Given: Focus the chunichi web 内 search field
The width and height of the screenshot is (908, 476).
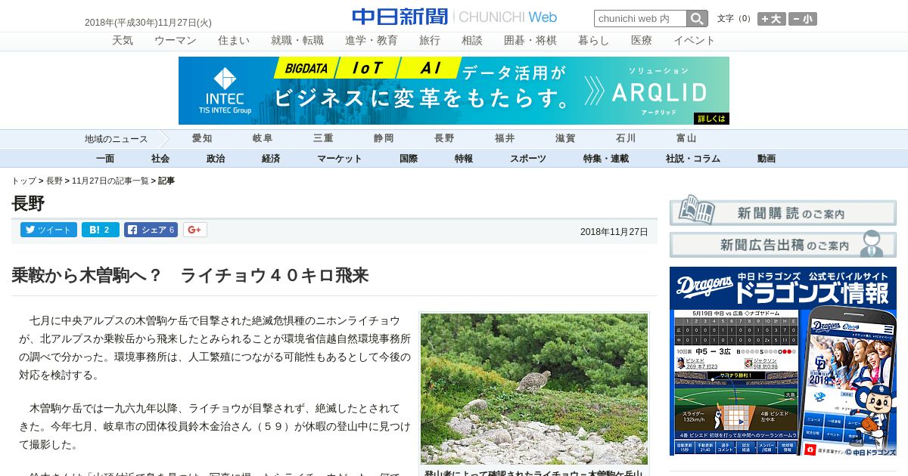Looking at the screenshot, I should 640,19.
